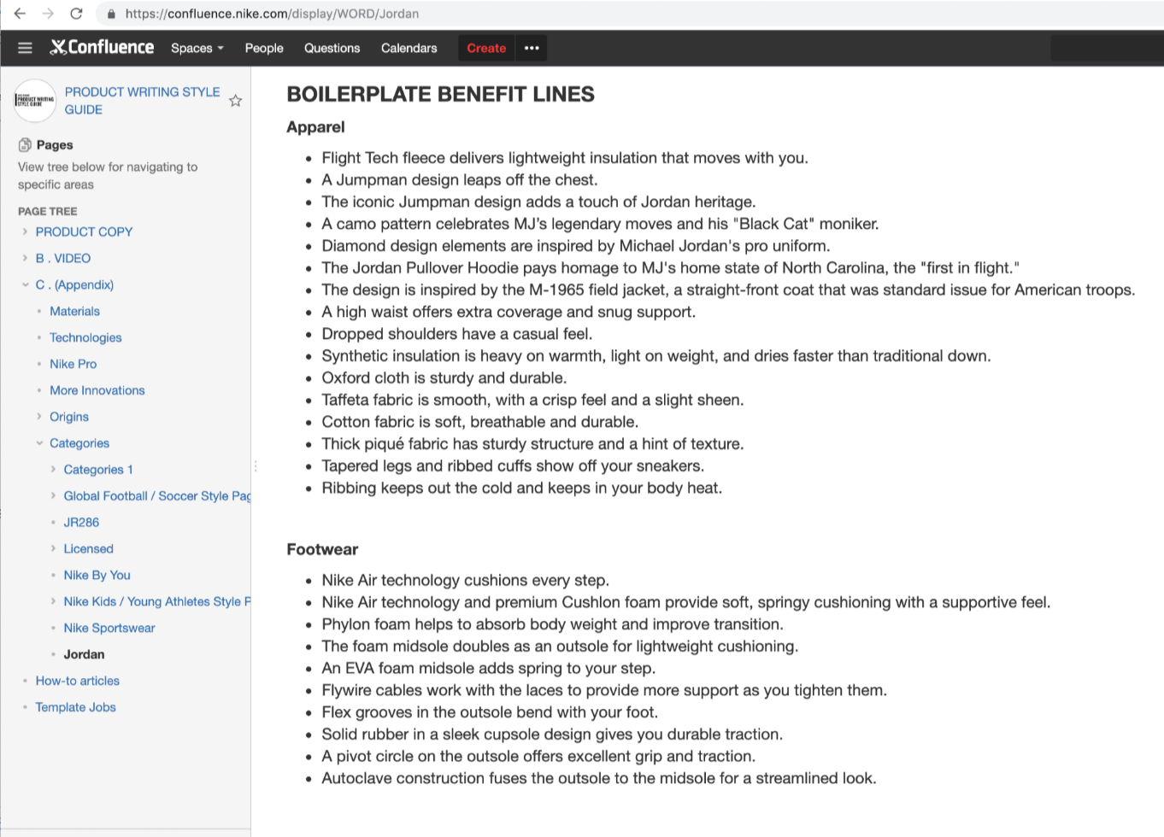Image resolution: width=1164 pixels, height=837 pixels.
Task: Click the line "An EVA foam midsole adds spring"
Action: pyautogui.click(x=488, y=669)
